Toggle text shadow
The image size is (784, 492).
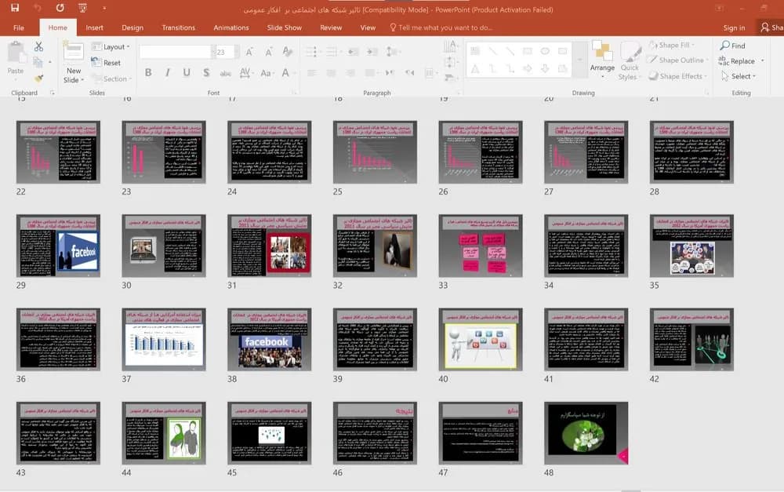point(206,72)
